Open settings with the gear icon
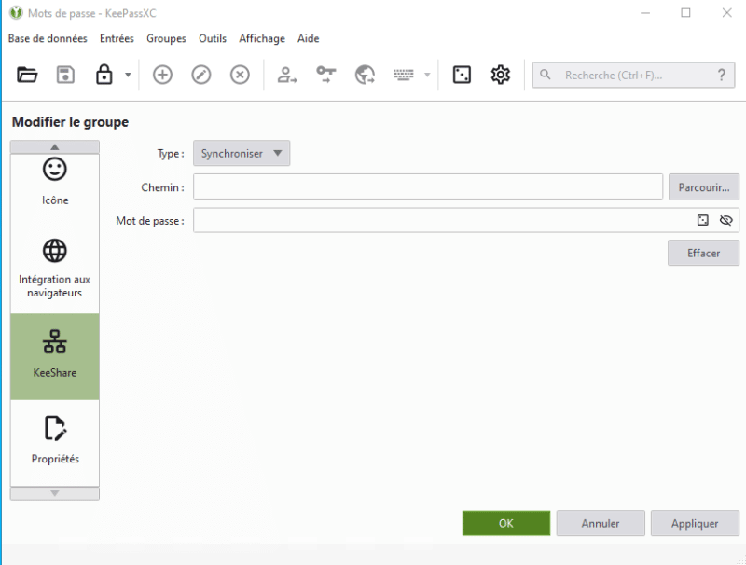The height and width of the screenshot is (565, 746). point(501,75)
